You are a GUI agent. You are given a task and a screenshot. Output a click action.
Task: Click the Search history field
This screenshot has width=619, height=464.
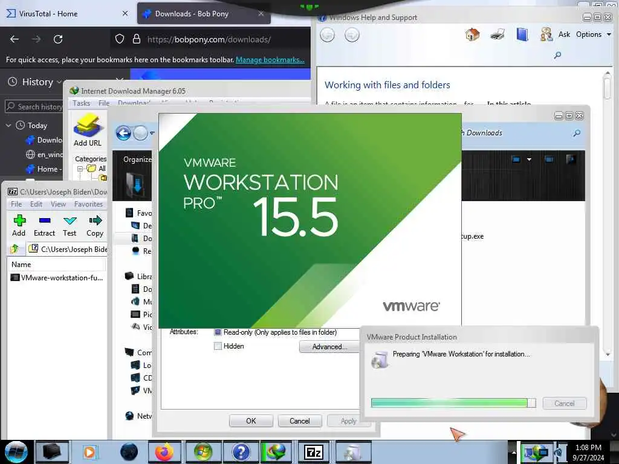pos(34,106)
